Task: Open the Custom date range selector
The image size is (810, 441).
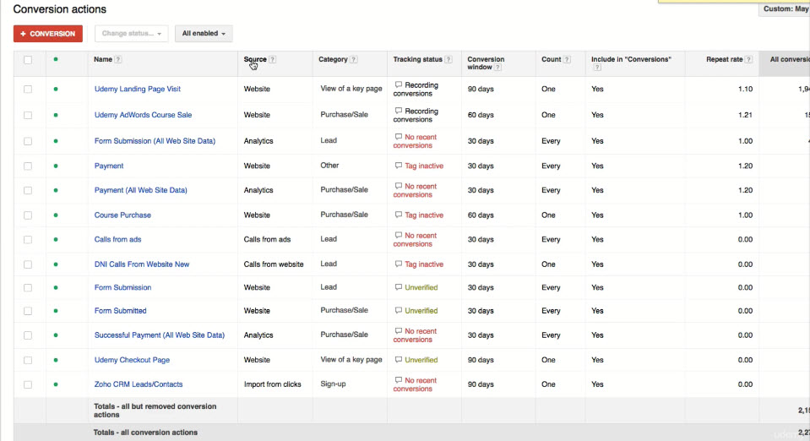Action: 784,9
